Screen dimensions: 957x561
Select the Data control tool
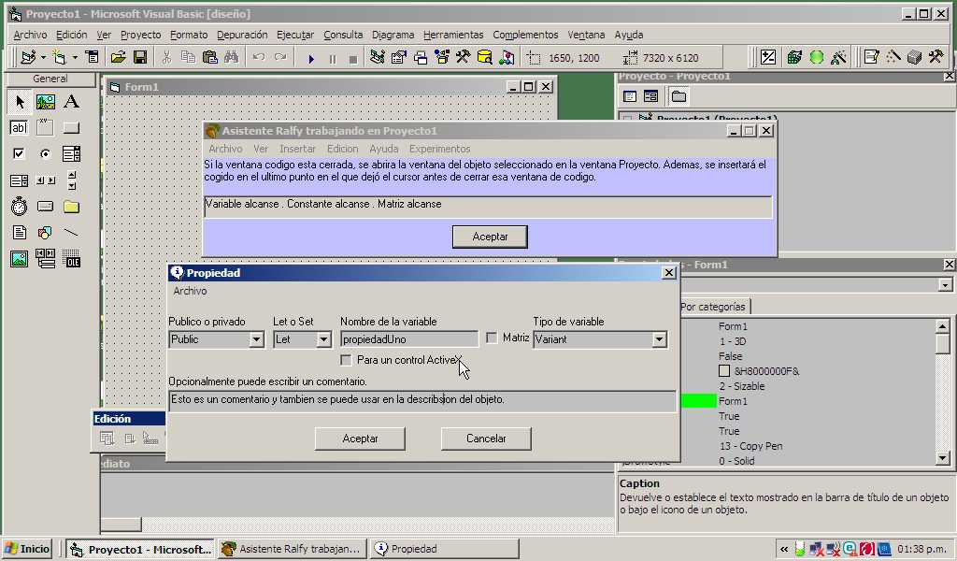pos(45,259)
